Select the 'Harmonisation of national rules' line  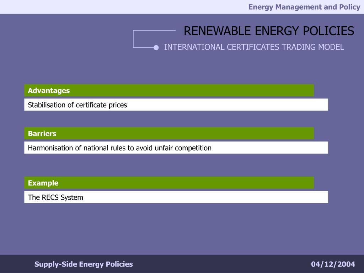(119, 148)
